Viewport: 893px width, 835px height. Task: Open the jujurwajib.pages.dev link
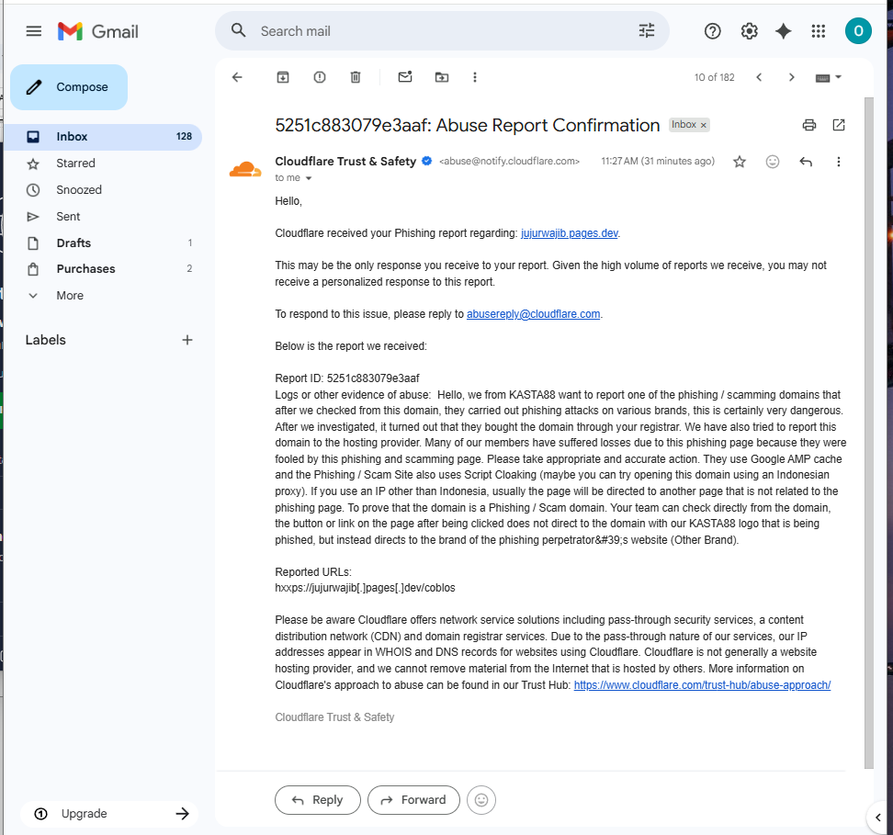pos(569,233)
